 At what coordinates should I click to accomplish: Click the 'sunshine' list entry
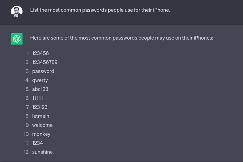[x=42, y=152]
